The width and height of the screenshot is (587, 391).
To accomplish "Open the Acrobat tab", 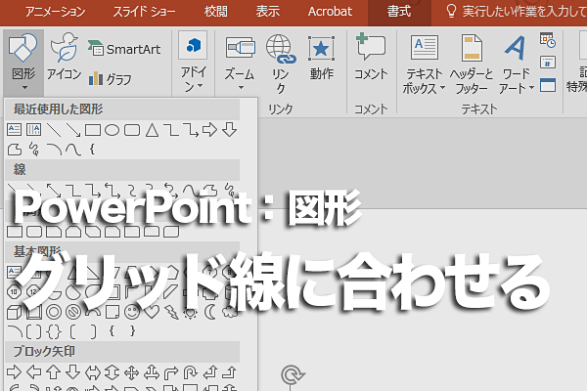I will click(x=330, y=12).
